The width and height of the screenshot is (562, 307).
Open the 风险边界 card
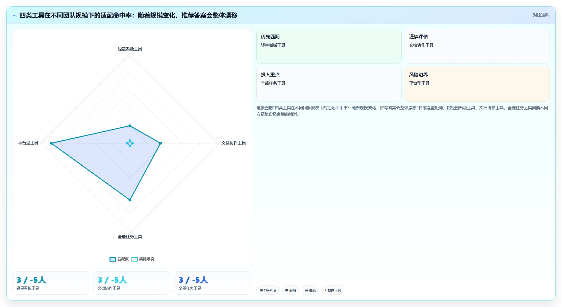click(477, 84)
